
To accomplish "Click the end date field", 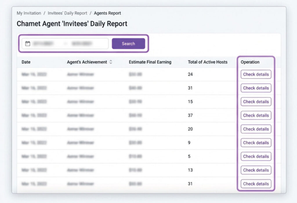I will [82, 44].
